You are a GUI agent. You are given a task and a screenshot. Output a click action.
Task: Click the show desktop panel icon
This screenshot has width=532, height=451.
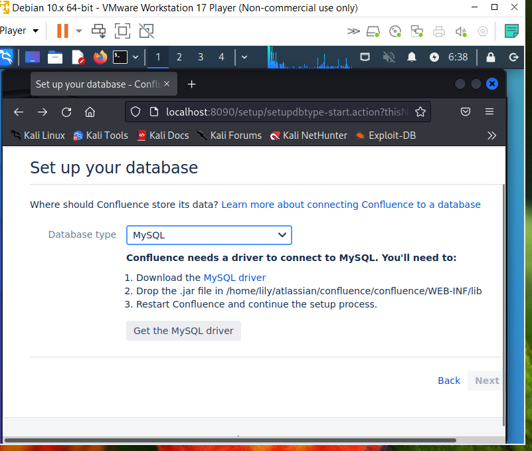pyautogui.click(x=33, y=57)
